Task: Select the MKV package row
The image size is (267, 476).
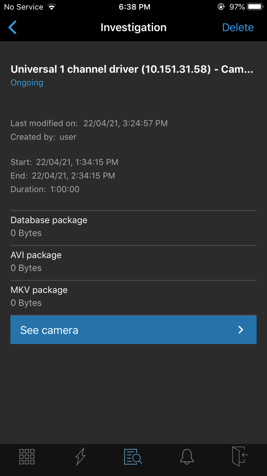Action: tap(133, 296)
